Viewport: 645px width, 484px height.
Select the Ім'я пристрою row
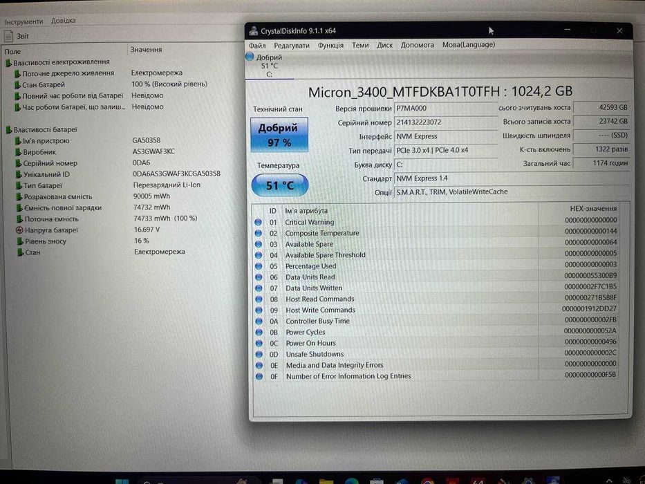point(88,141)
